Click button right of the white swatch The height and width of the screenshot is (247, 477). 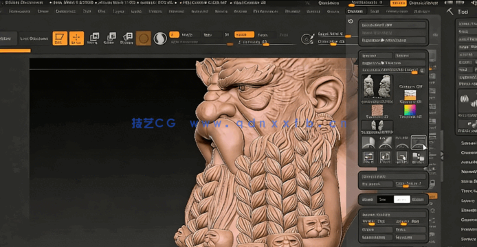(x=419, y=199)
